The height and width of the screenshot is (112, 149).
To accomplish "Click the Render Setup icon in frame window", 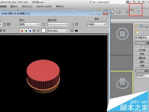I will point(72,24).
